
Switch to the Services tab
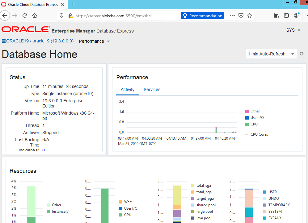pos(152,90)
